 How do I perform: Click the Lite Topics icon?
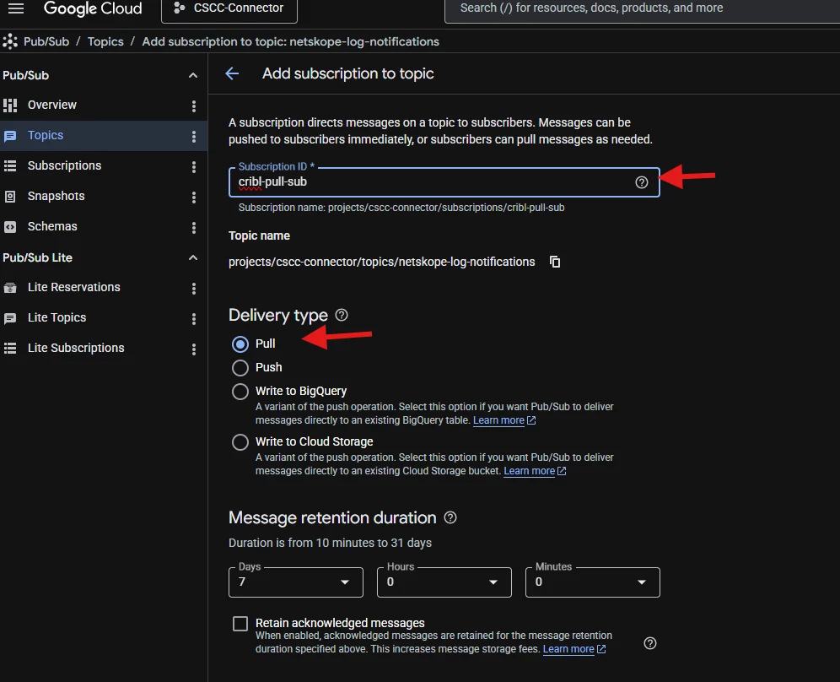[x=10, y=318]
